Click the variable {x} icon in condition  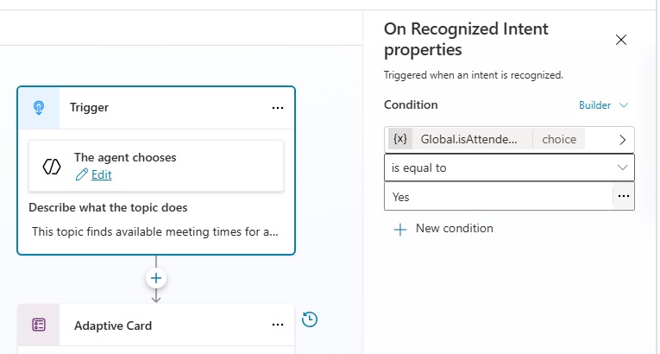click(399, 139)
